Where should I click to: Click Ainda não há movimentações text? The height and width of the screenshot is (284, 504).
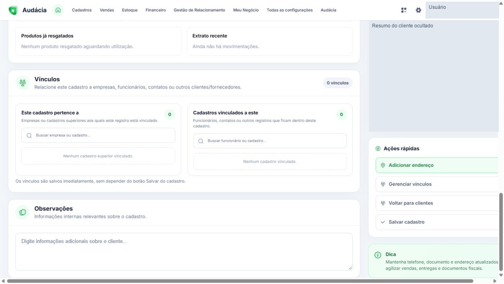tap(226, 46)
